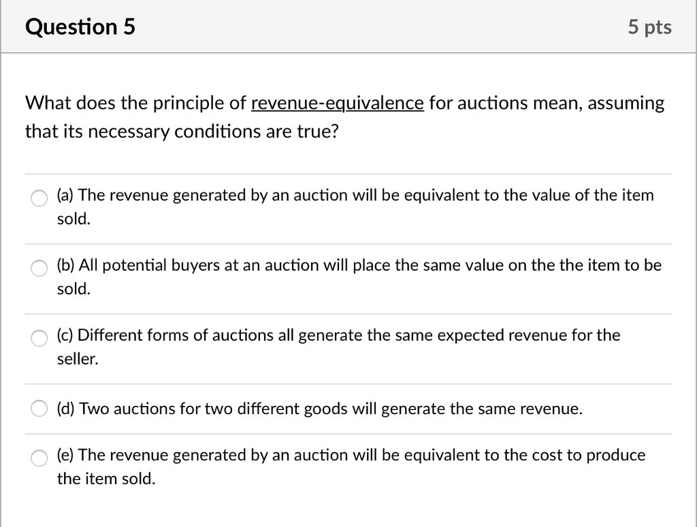Click the 5 pts score label
This screenshot has width=697, height=527.
649,27
